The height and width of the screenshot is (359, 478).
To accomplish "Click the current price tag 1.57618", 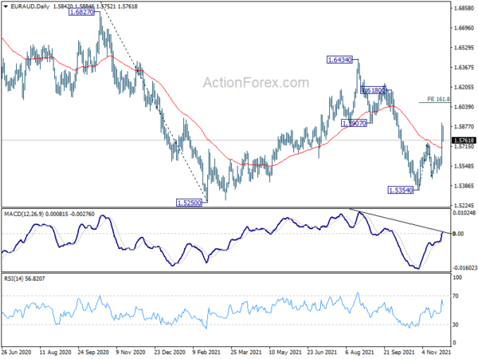I will (464, 140).
